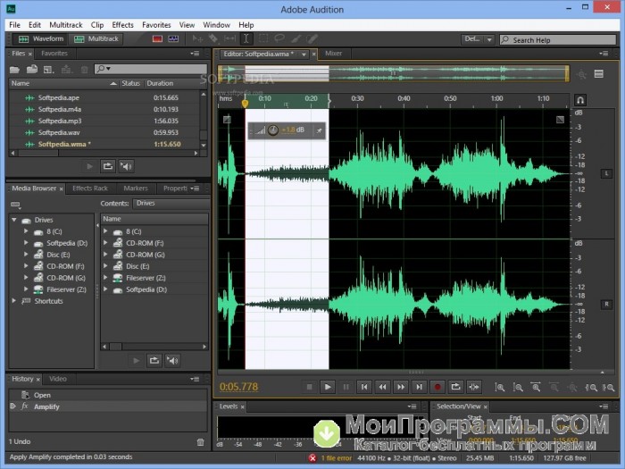Open Files panel options menu
The image size is (625, 469).
point(195,54)
